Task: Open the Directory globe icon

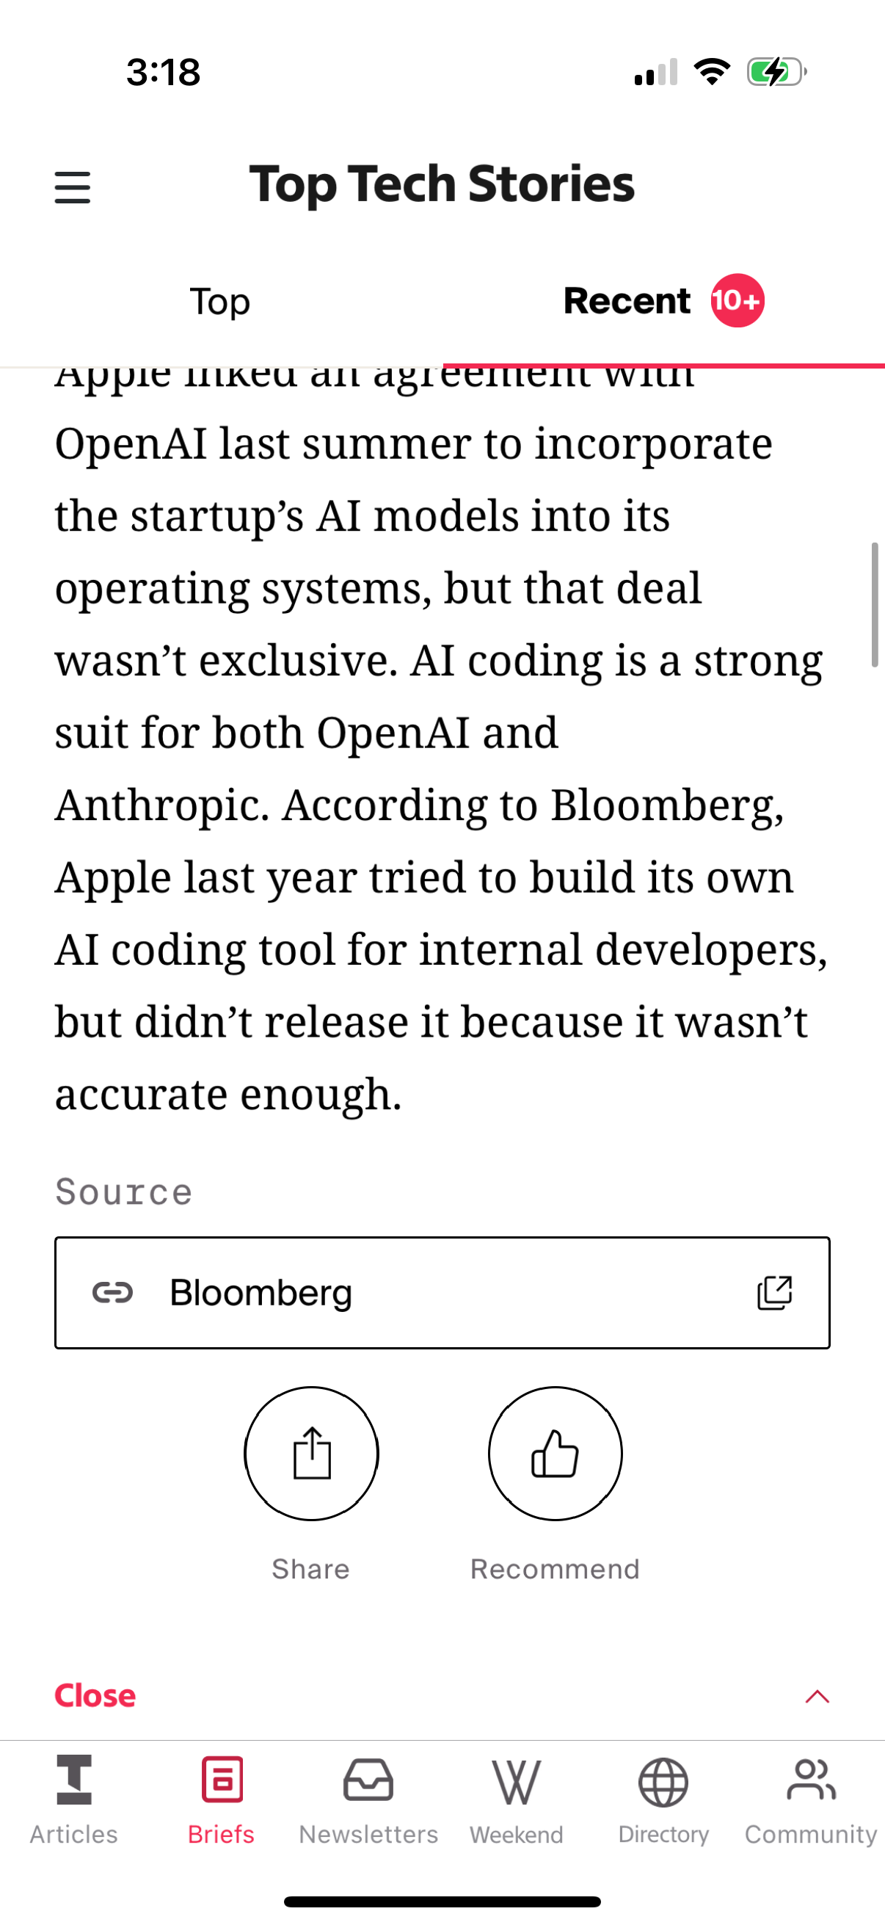Action: (x=663, y=1786)
